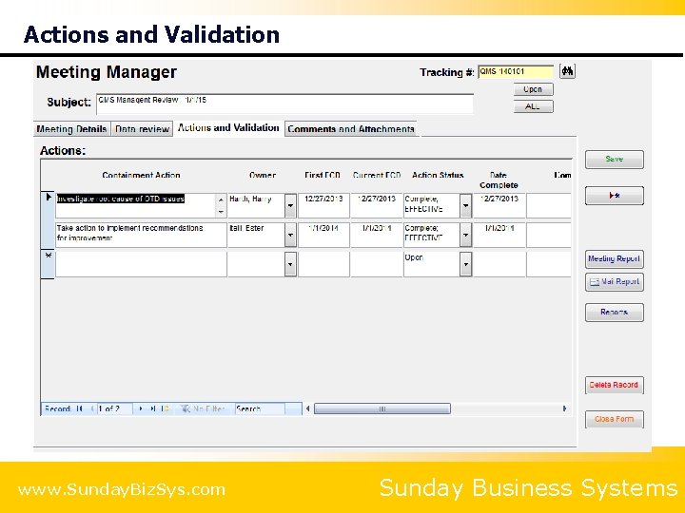Open Comments and Attachments tab
This screenshot has height=513, width=685.
click(351, 129)
